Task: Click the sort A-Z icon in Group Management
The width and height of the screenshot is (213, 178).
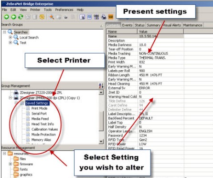Action: [101, 86]
